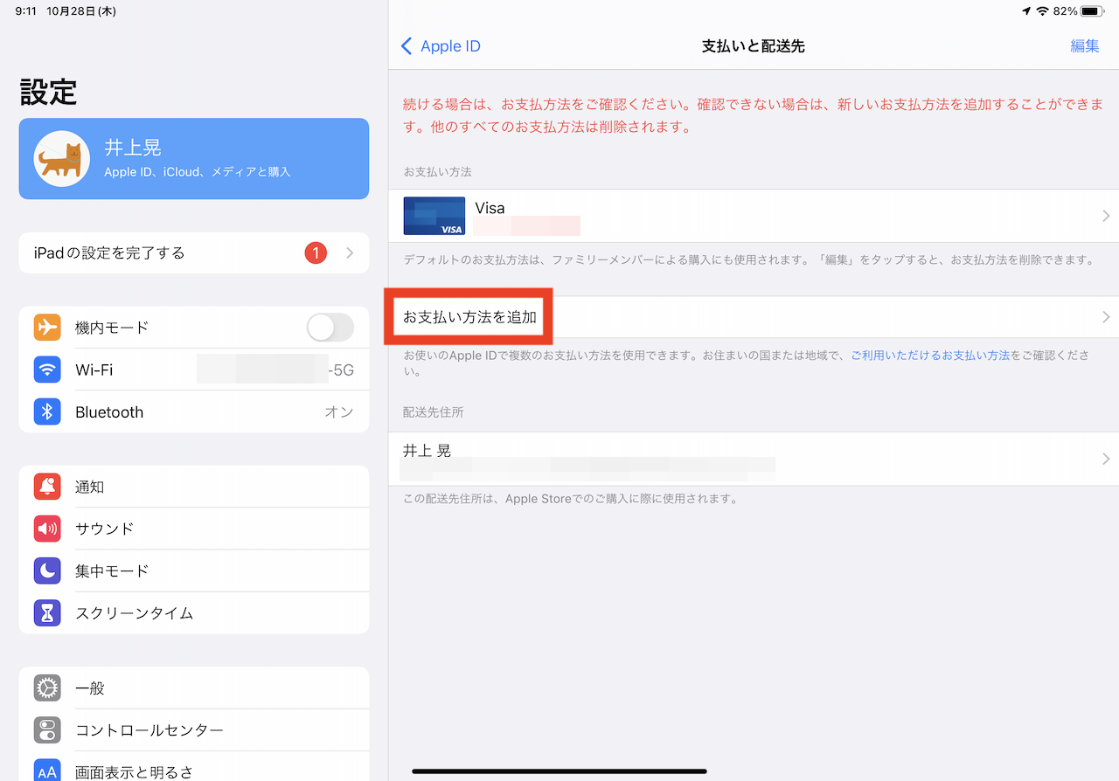Tap the back chevron beside Apple ID
Screen dimensions: 1119x781
407,46
